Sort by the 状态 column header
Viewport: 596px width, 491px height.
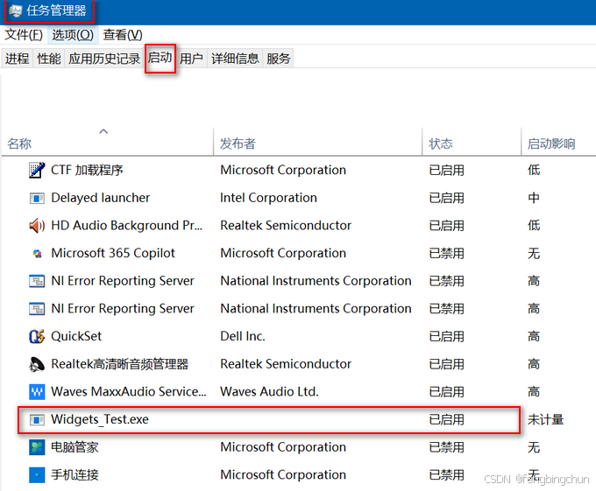(x=472, y=141)
